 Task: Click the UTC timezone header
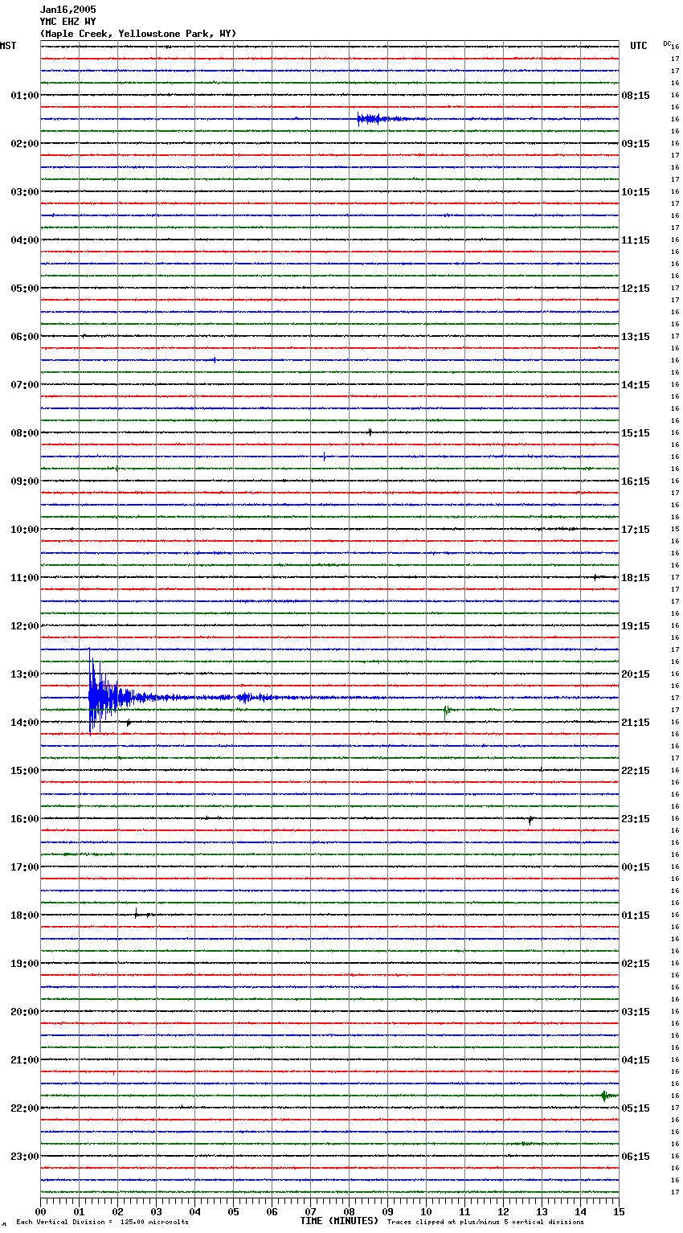pyautogui.click(x=639, y=46)
